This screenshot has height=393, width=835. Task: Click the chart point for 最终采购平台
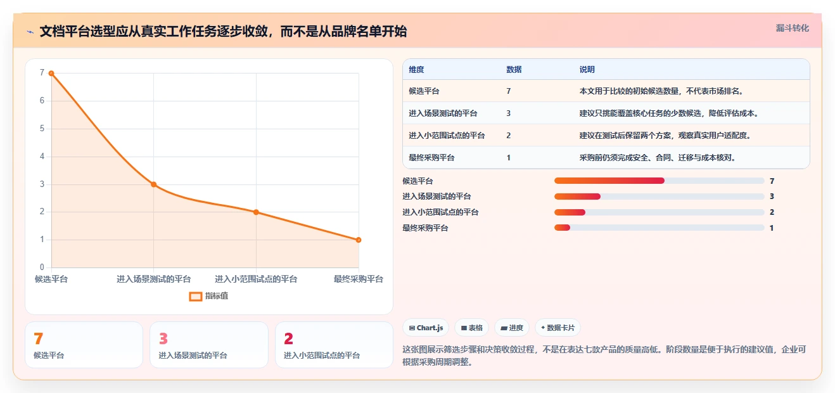(x=359, y=240)
